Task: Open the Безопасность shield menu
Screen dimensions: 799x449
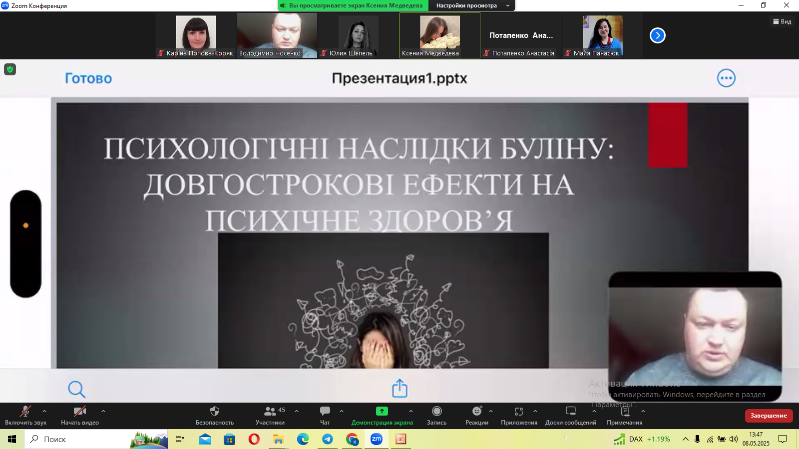Action: (215, 415)
